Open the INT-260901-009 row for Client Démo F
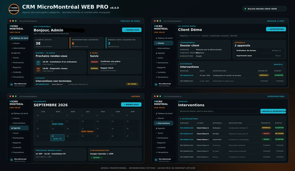Viewport: 295px width, 171px height. 232,157
